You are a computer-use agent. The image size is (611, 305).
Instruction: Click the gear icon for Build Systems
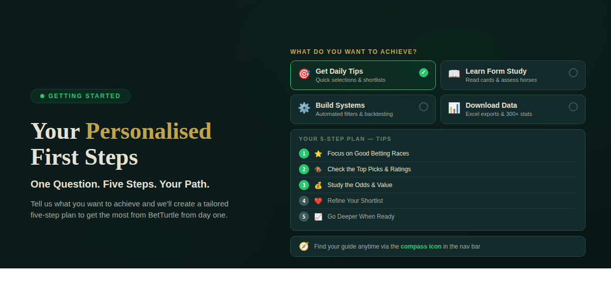[x=304, y=108]
